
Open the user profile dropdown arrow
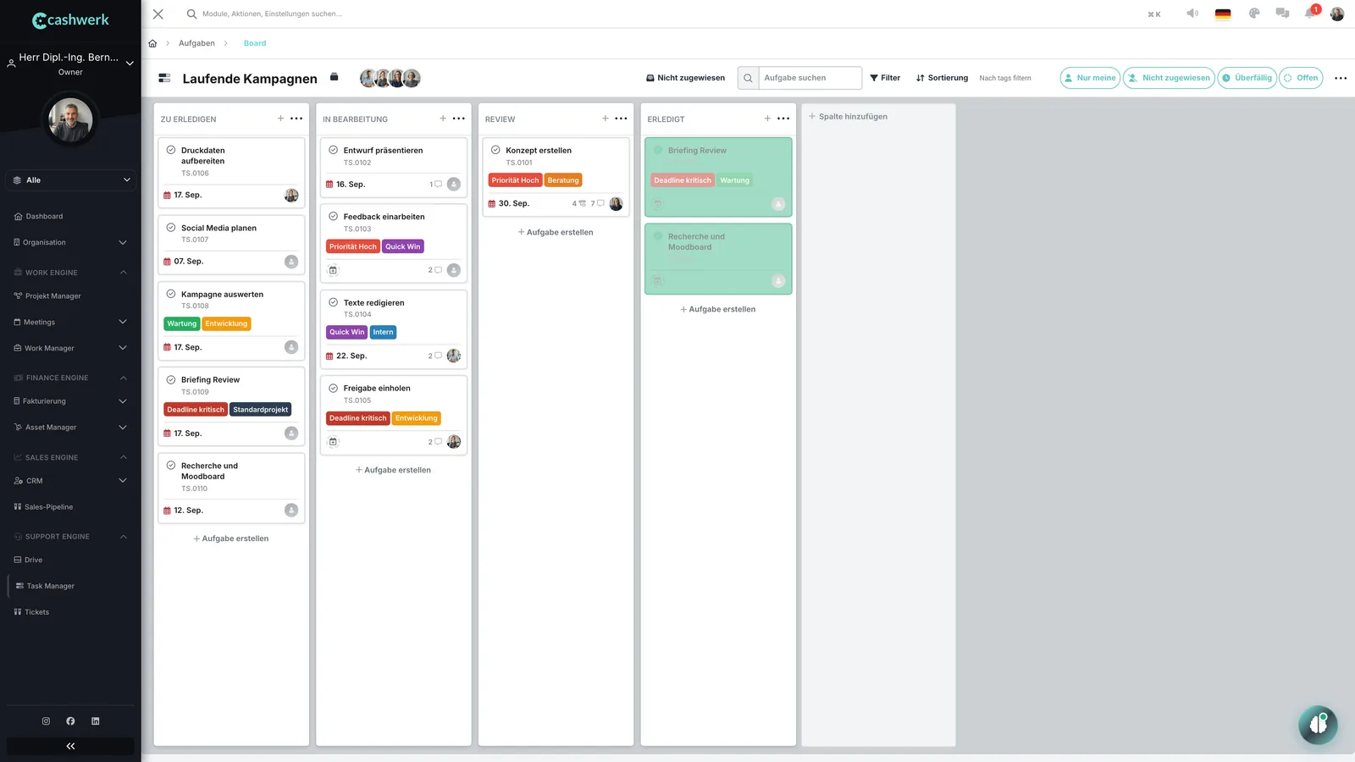(130, 63)
